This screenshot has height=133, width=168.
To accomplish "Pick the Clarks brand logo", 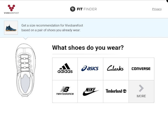I will pyautogui.click(x=115, y=69).
